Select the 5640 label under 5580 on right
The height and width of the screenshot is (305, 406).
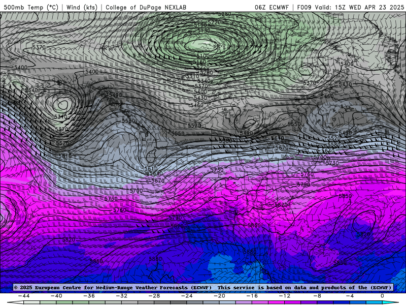(328, 151)
